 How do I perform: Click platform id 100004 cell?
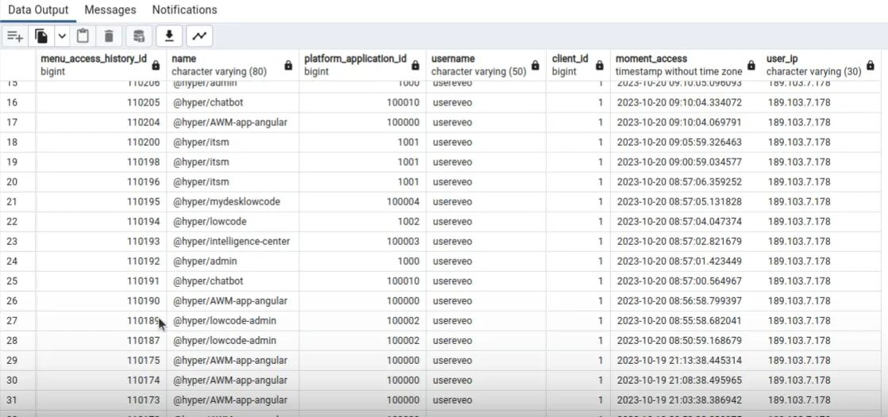click(x=363, y=201)
